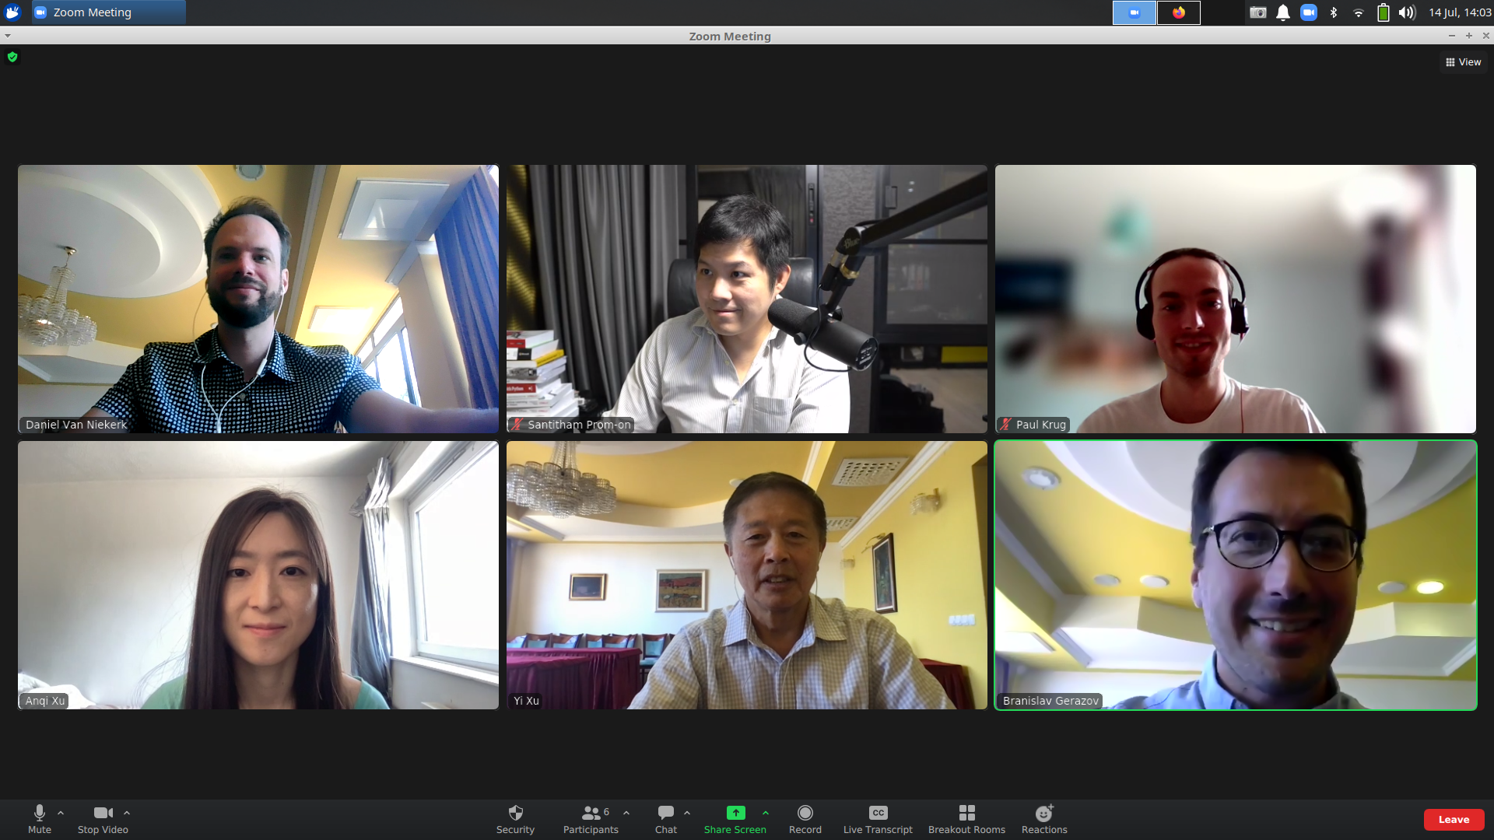This screenshot has height=840, width=1494.
Task: Open the View layout menu
Action: point(1463,62)
